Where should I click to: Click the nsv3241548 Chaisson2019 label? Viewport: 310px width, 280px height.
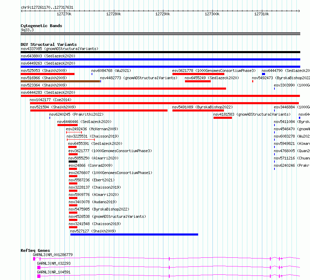coord(95,224)
